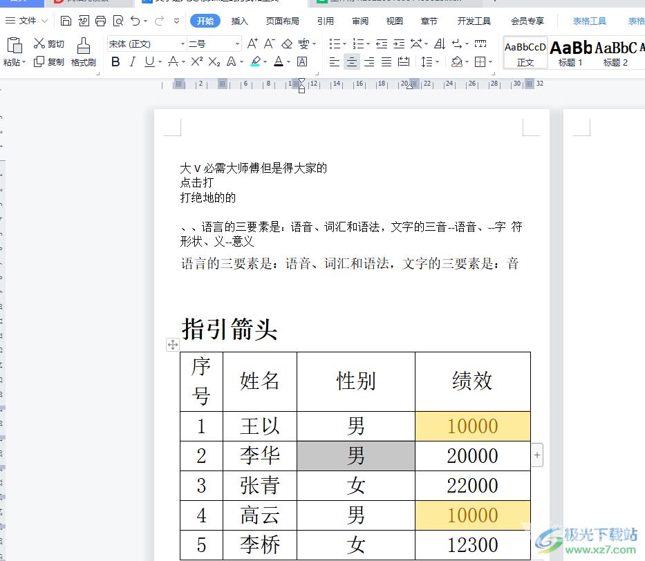Open the Paste 粘贴 options arrow
Image resolution: width=645 pixels, height=561 pixels.
point(24,62)
